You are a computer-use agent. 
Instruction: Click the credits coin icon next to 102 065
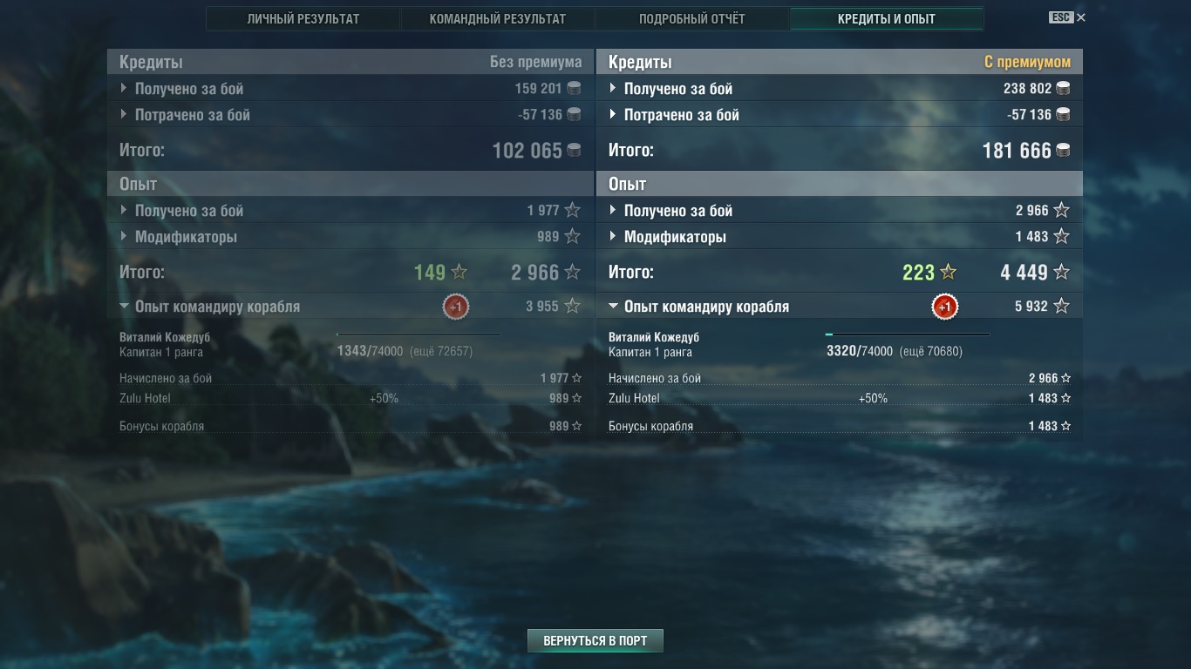(x=574, y=151)
